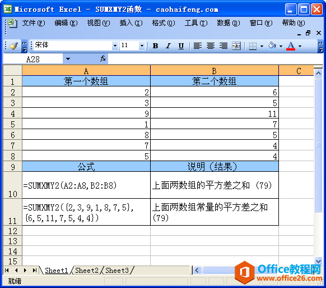Viewport: 326px width, 288px height.
Task: Click the Excel icon in title bar
Action: tap(8, 9)
